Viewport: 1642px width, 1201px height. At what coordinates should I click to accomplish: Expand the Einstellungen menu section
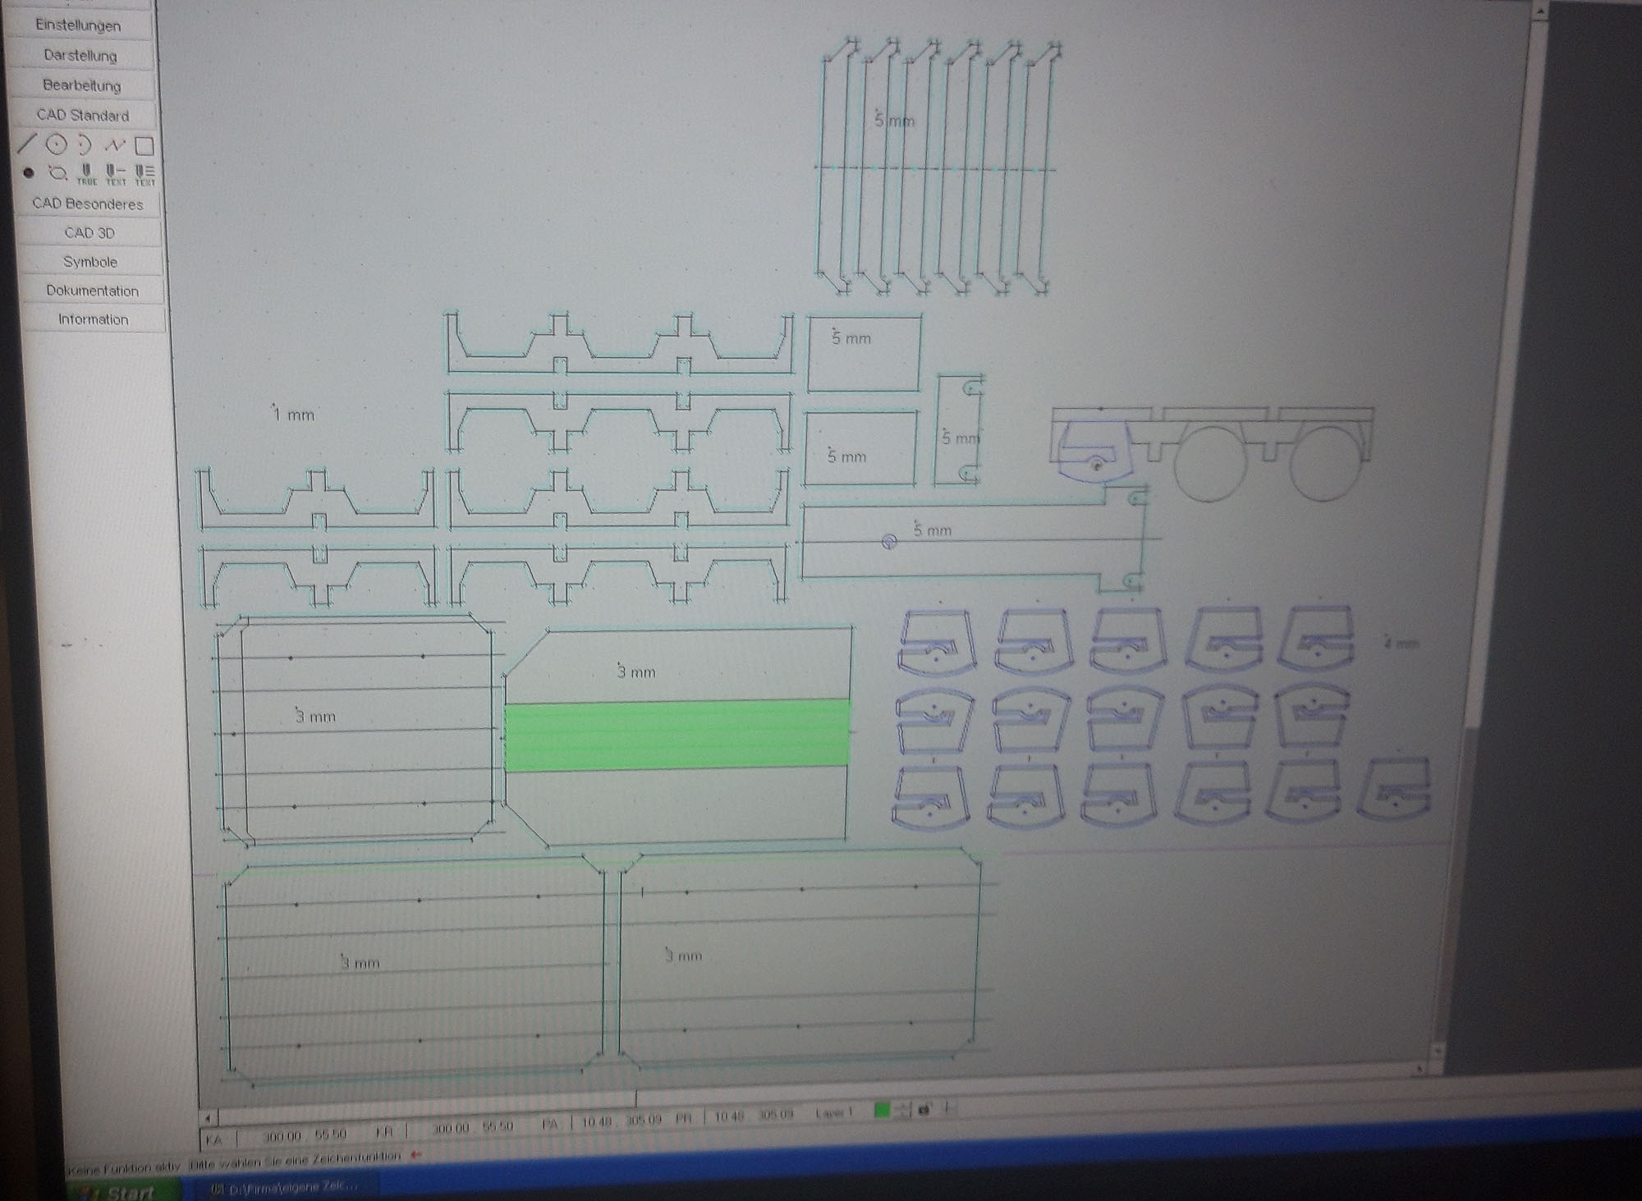(x=78, y=25)
